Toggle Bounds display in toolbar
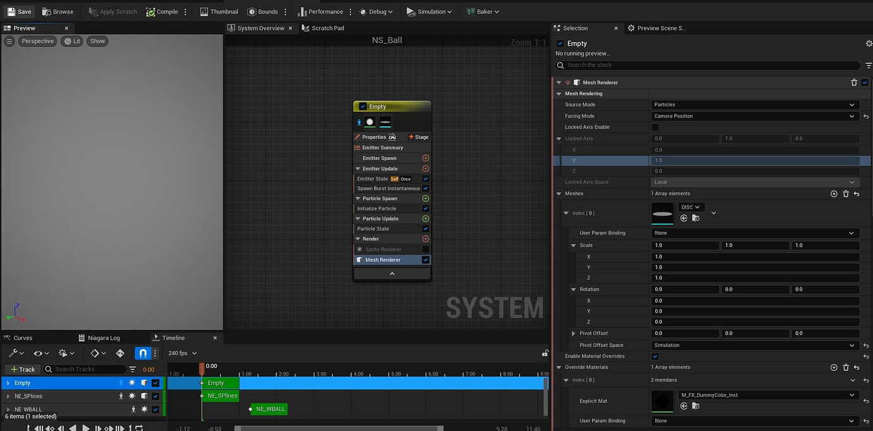Image resolution: width=873 pixels, height=431 pixels. pos(252,11)
